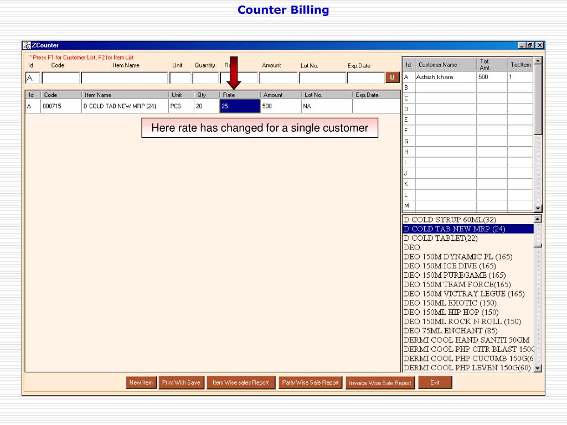Click the Qty cell showing 20
The image size is (567, 425).
207,106
